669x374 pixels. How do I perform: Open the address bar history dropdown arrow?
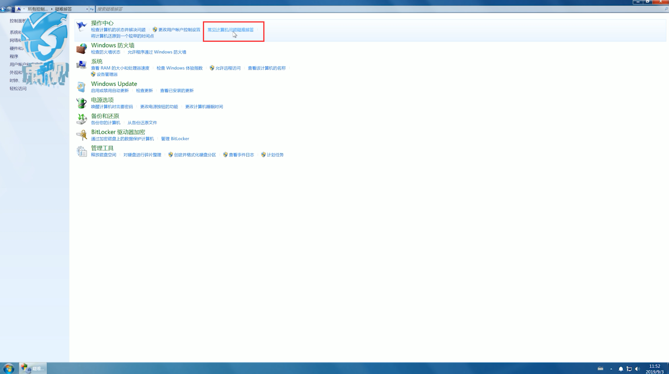point(87,9)
